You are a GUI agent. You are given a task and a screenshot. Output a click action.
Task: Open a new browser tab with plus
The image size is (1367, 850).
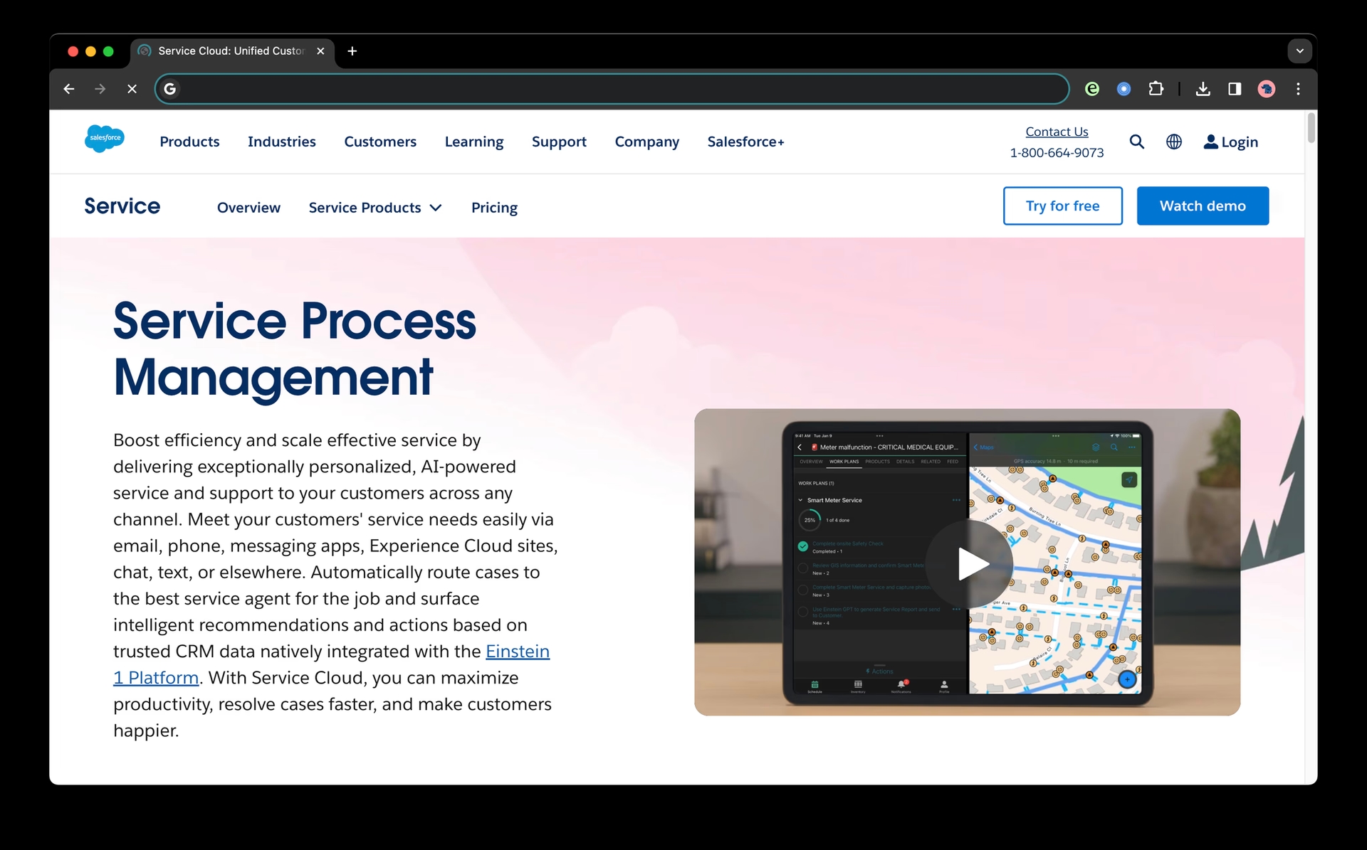(352, 51)
